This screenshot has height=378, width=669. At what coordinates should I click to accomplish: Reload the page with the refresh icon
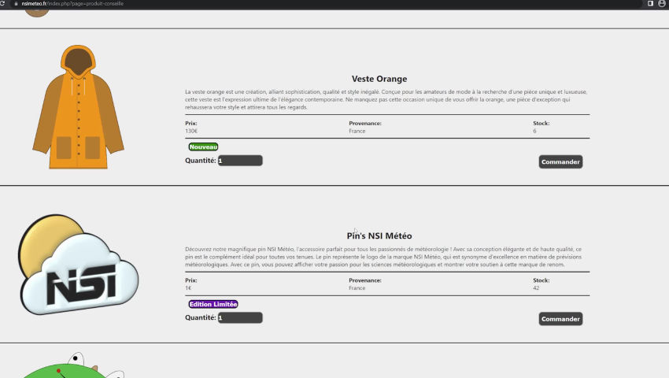click(x=4, y=4)
